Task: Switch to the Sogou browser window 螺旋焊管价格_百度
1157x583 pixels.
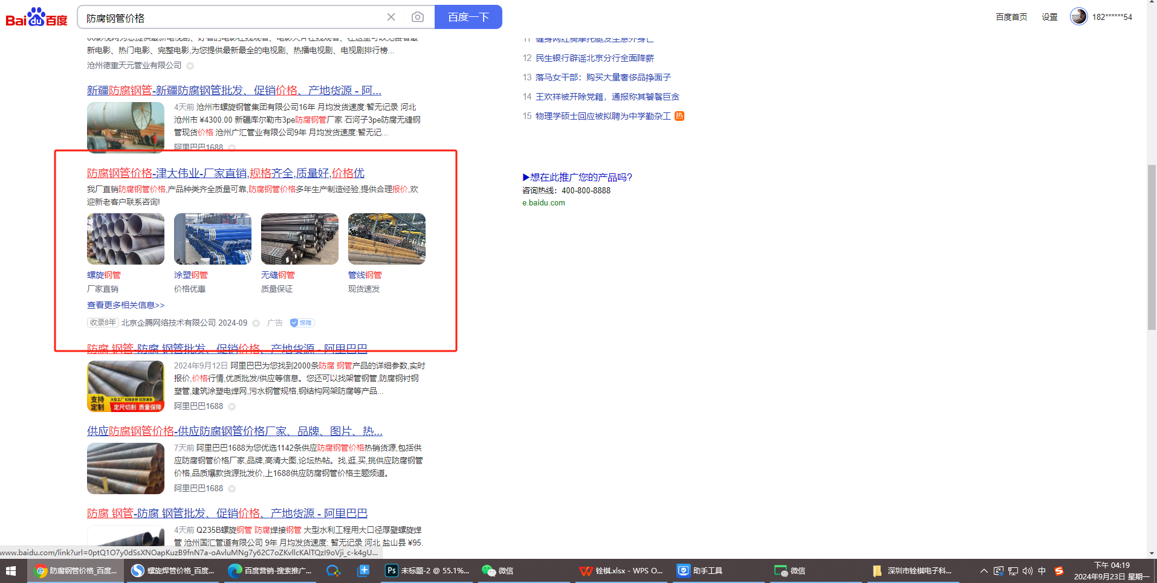Action: pos(173,571)
